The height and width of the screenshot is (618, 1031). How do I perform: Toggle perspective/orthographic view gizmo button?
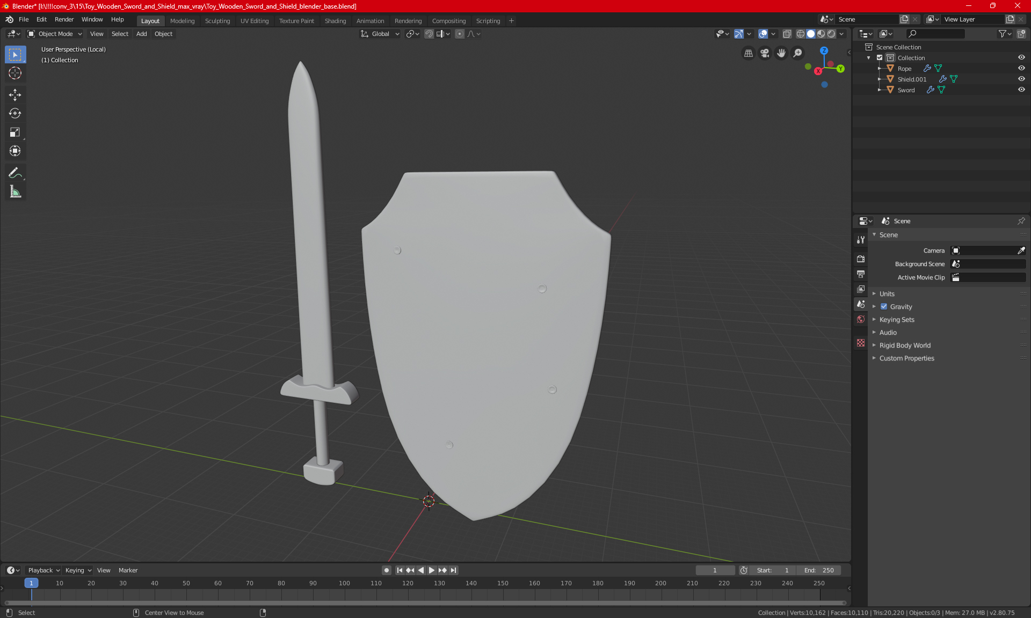click(x=748, y=53)
